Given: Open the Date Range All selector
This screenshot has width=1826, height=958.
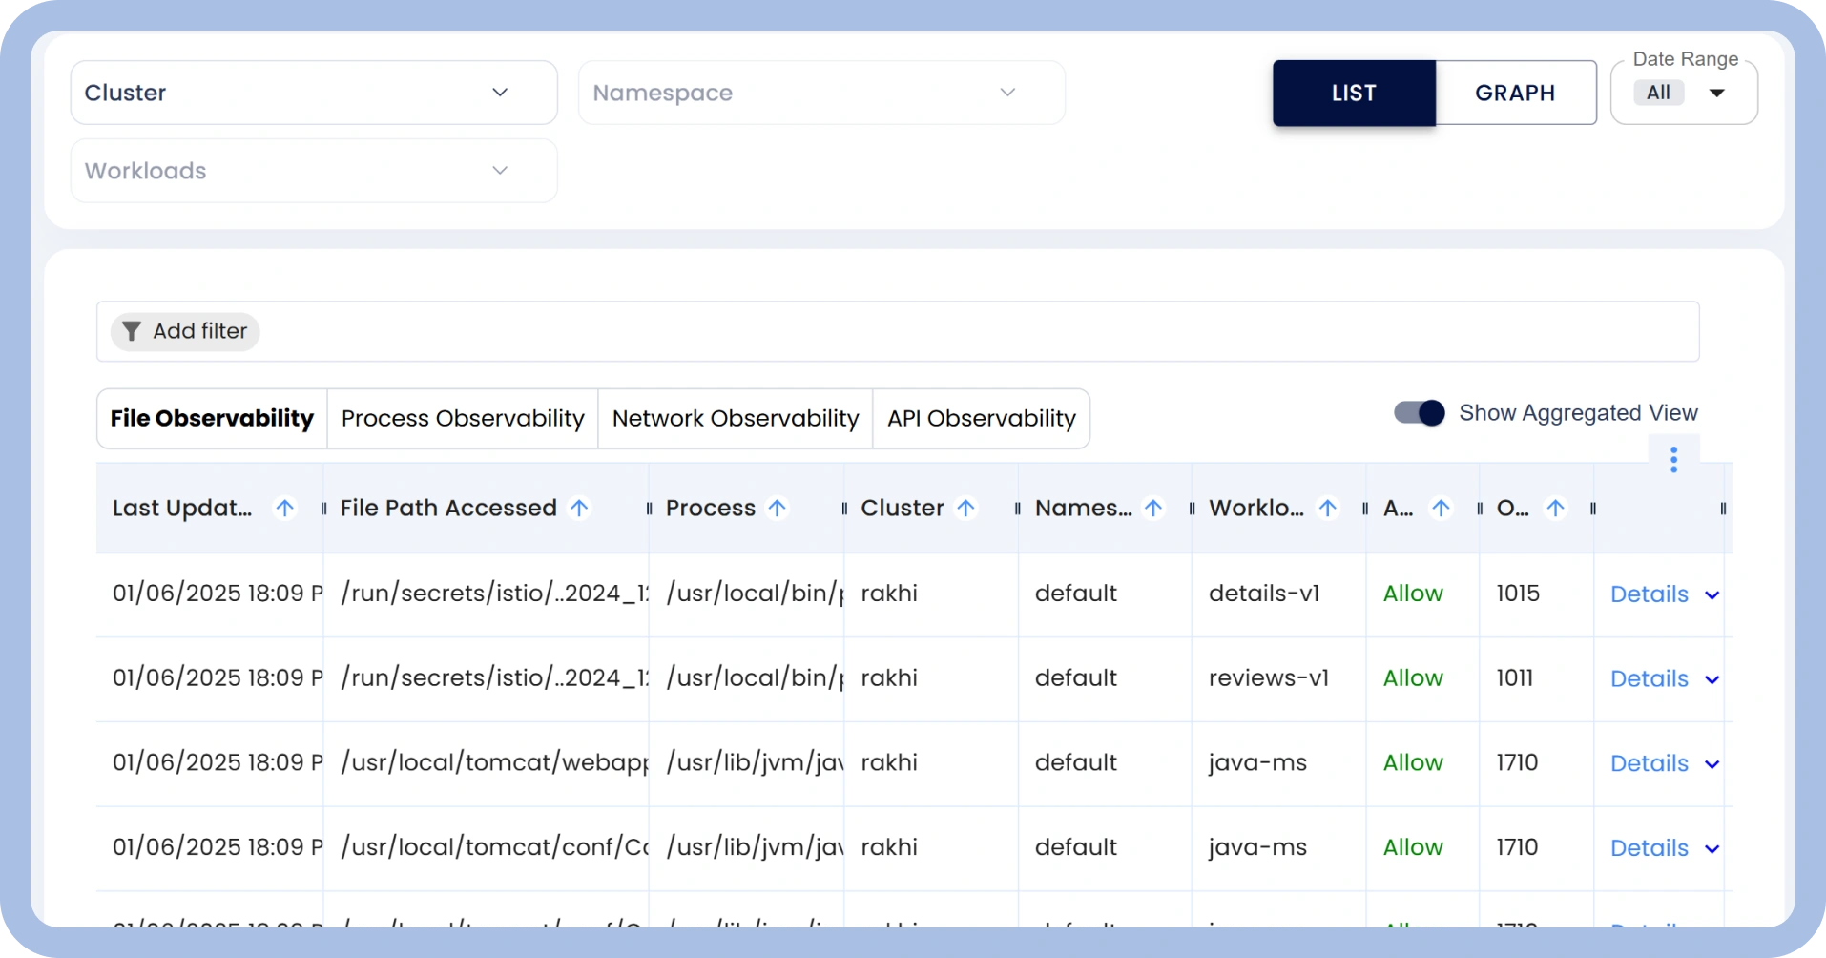Looking at the screenshot, I should tap(1683, 92).
